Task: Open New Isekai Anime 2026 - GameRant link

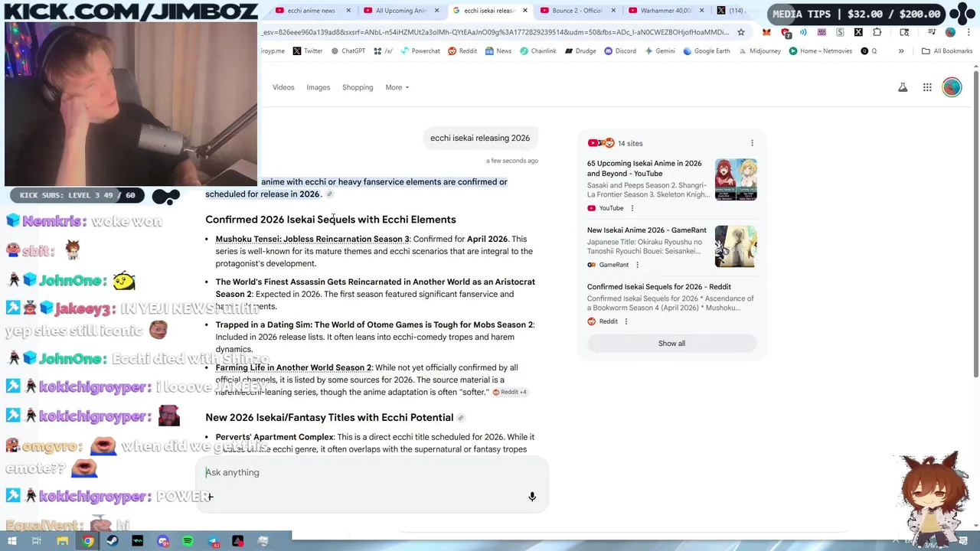Action: [x=647, y=230]
